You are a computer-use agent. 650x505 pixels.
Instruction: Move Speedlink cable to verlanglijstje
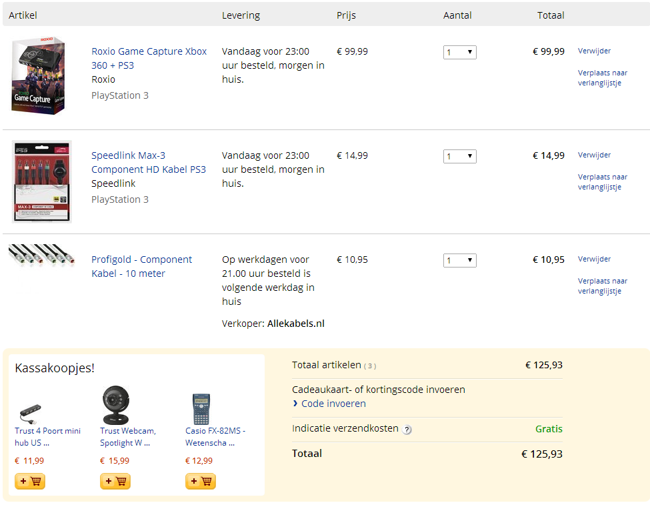(x=602, y=181)
